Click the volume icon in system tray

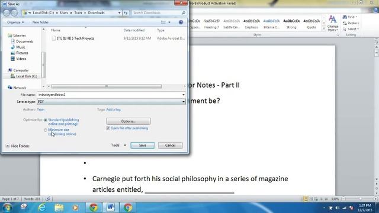[x=338, y=208]
